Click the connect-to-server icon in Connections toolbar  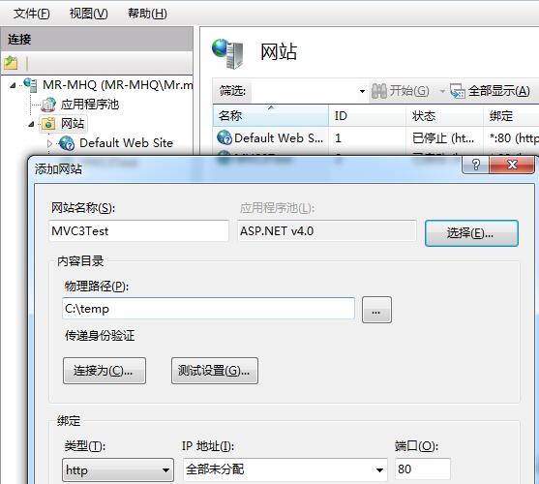(11, 63)
